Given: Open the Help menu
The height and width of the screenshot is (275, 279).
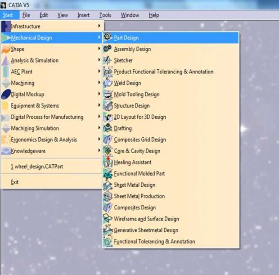Looking at the screenshot, I should point(154,15).
